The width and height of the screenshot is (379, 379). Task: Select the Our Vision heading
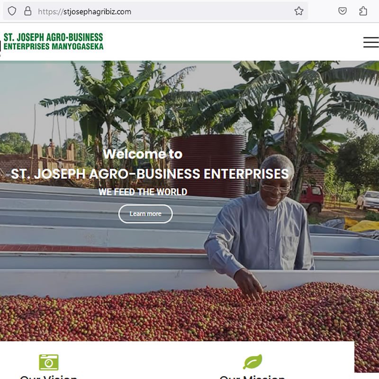[x=49, y=377]
